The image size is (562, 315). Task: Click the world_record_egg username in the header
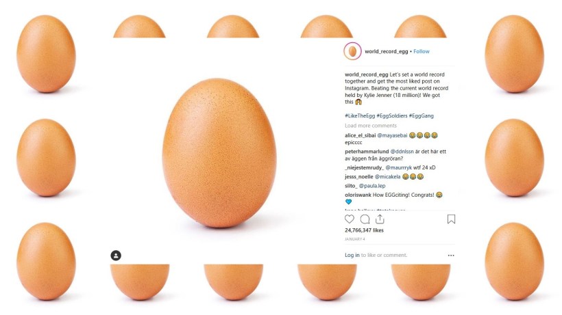click(387, 51)
